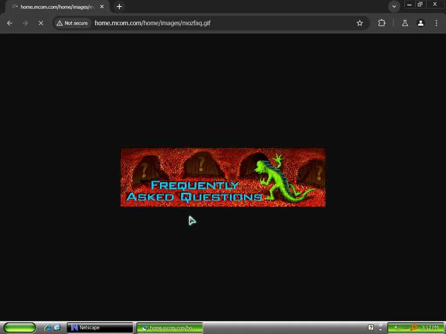Go back to the previous page
Screen dimensions: 446x334
(x=10, y=23)
